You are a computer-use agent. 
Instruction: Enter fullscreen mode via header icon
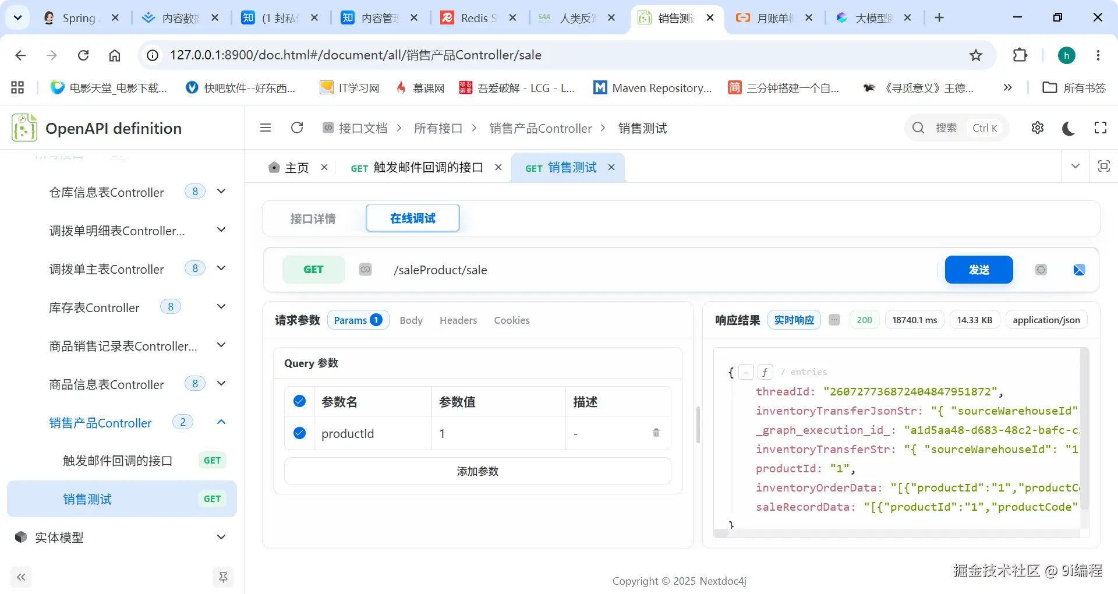tap(1101, 128)
